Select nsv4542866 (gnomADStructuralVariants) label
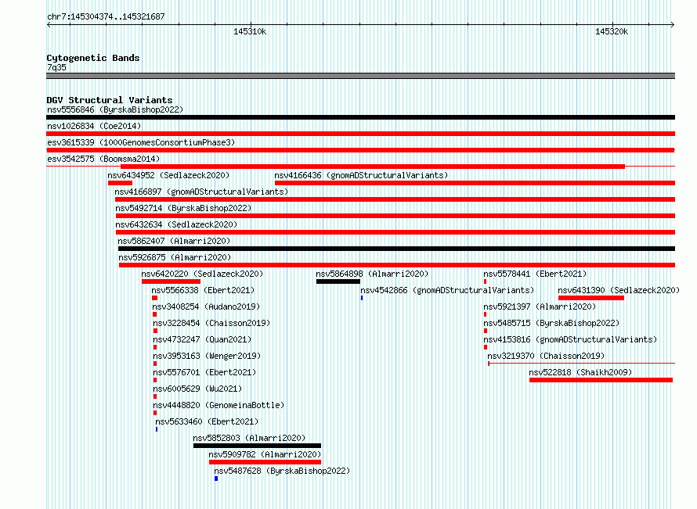Screen dimensions: 697x509 (447, 290)
